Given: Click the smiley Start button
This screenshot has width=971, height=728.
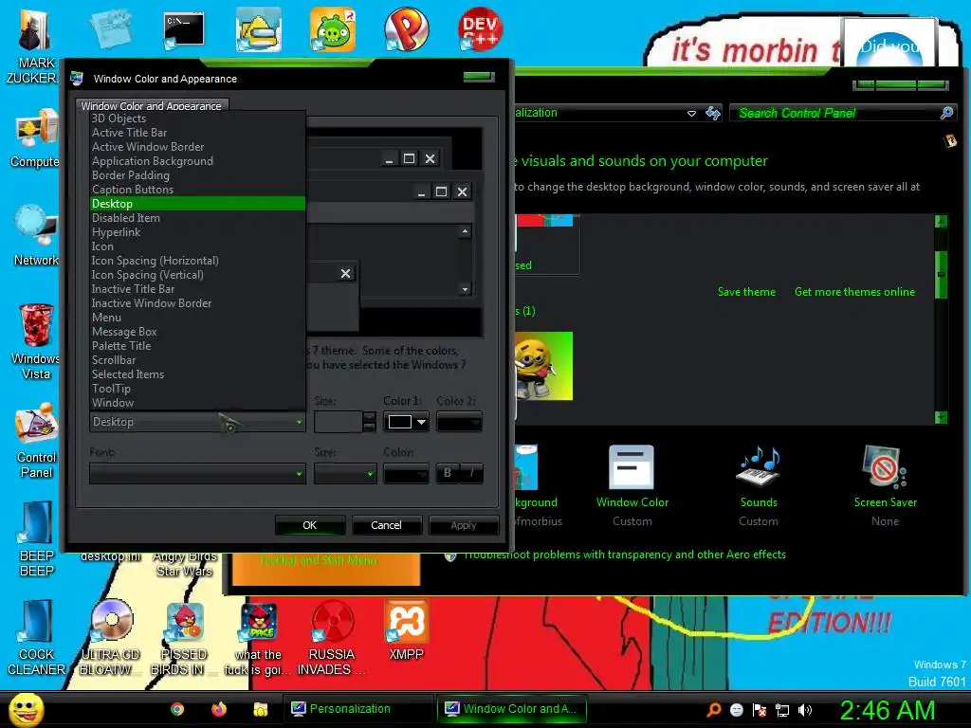Looking at the screenshot, I should coord(26,709).
